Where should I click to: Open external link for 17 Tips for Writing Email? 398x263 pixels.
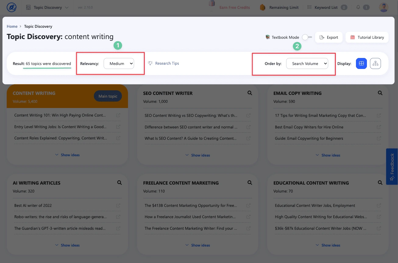(379, 116)
